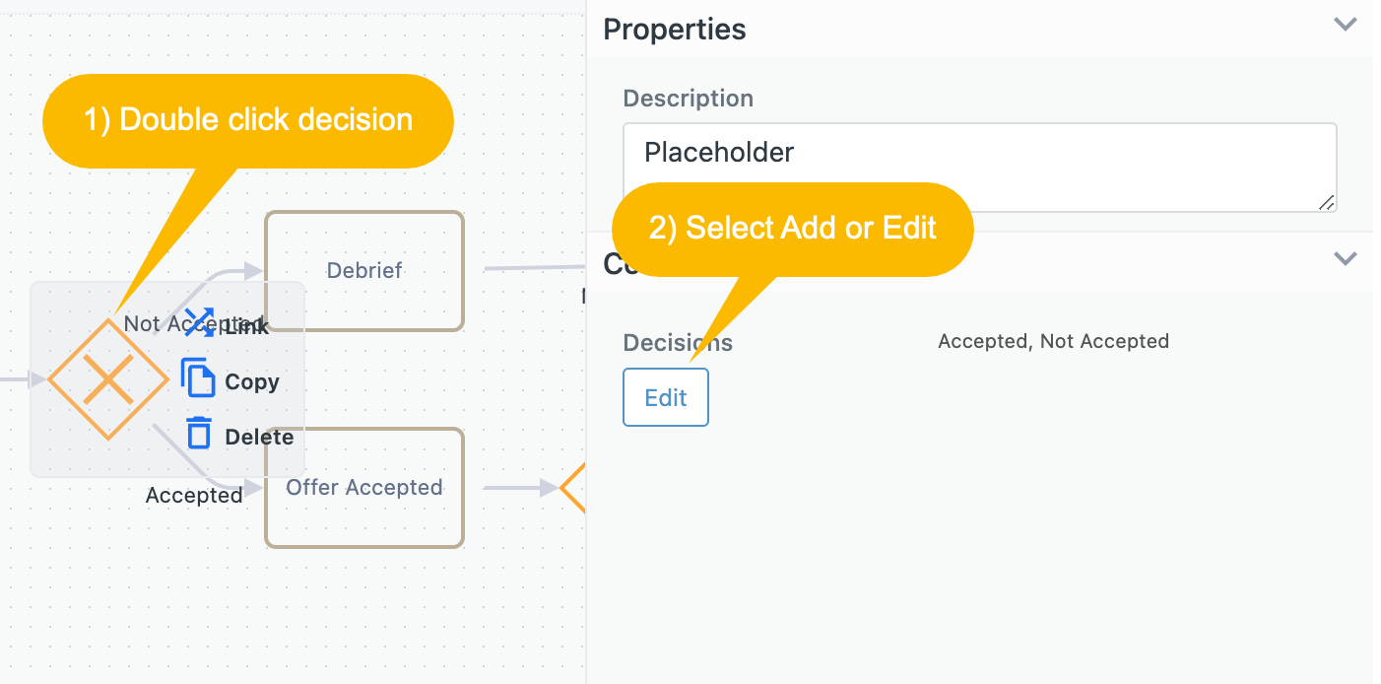
Task: Select the Debrief step box
Action: (x=364, y=271)
